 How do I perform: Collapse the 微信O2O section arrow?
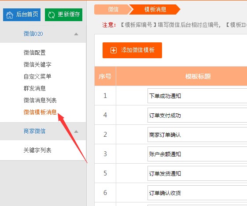(76, 34)
